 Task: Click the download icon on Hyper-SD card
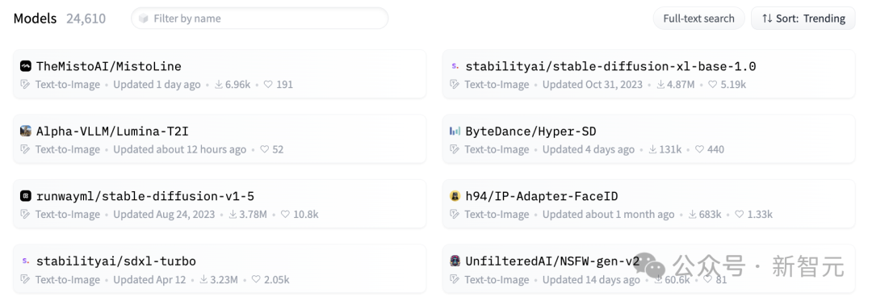pos(653,149)
